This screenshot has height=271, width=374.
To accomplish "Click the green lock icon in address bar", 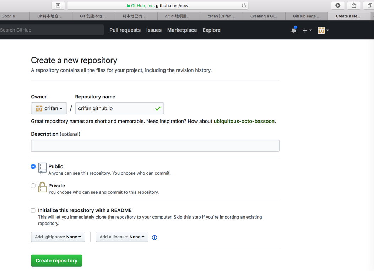I will [128, 5].
